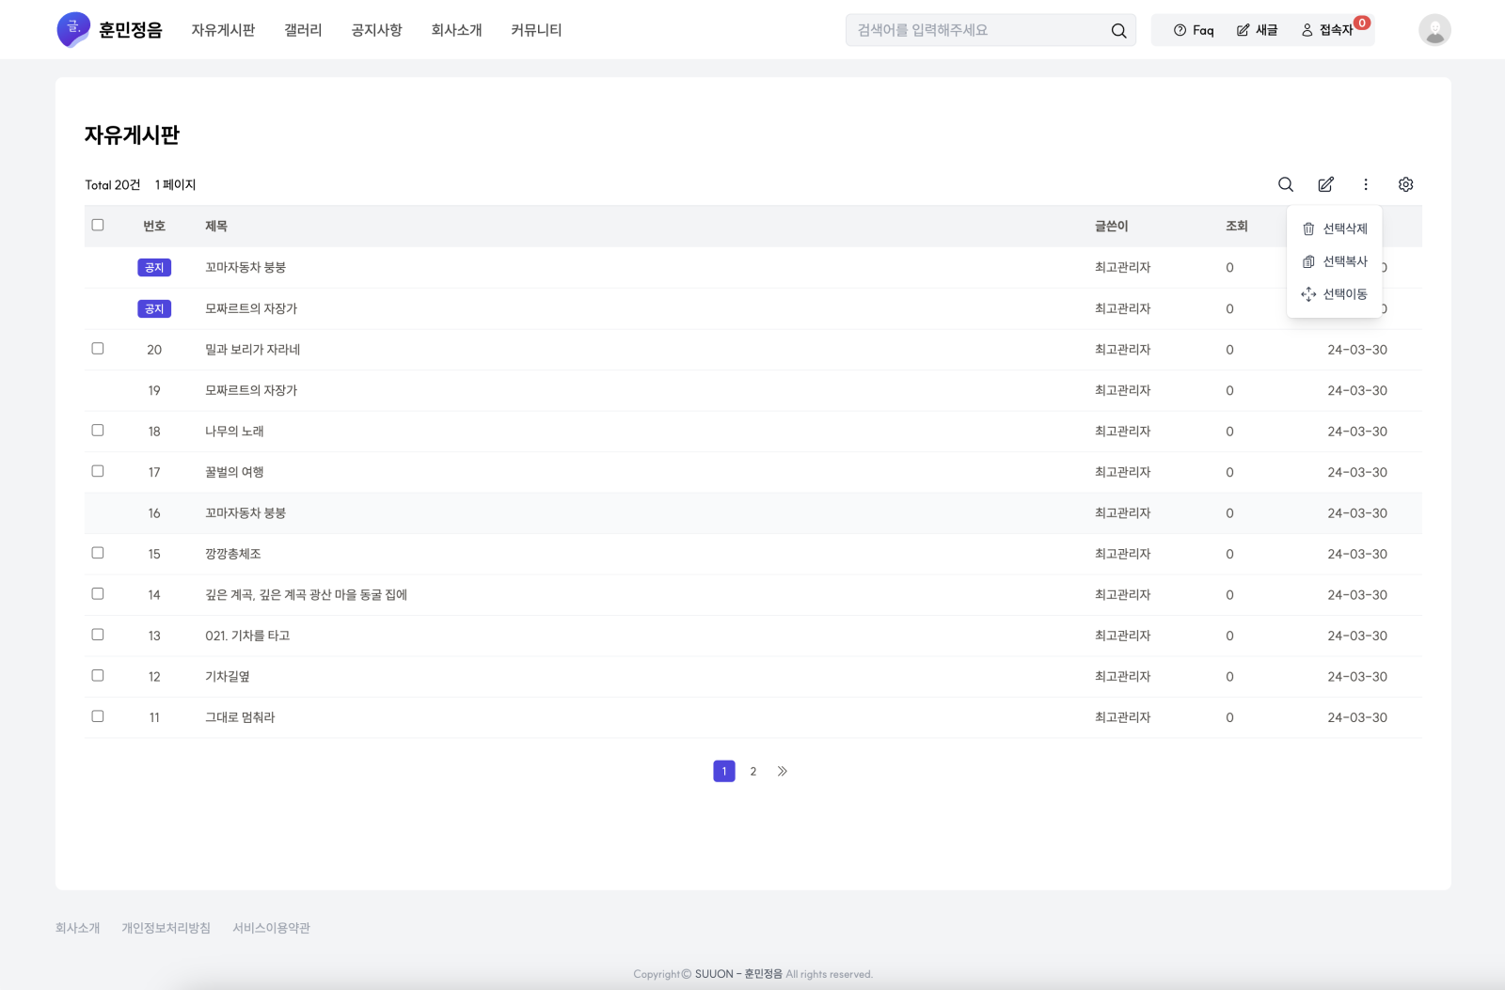Click the write post pencil icon
This screenshot has height=990, width=1505.
coord(1325,184)
